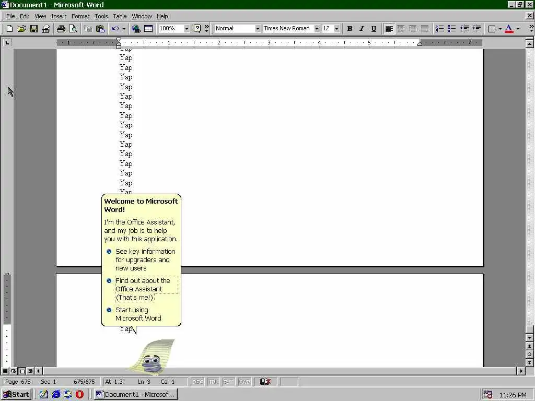This screenshot has width=535, height=401.
Task: Apply a numbered list
Action: [x=440, y=29]
